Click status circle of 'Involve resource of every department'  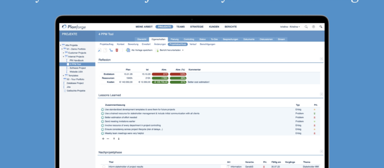tap(103, 125)
